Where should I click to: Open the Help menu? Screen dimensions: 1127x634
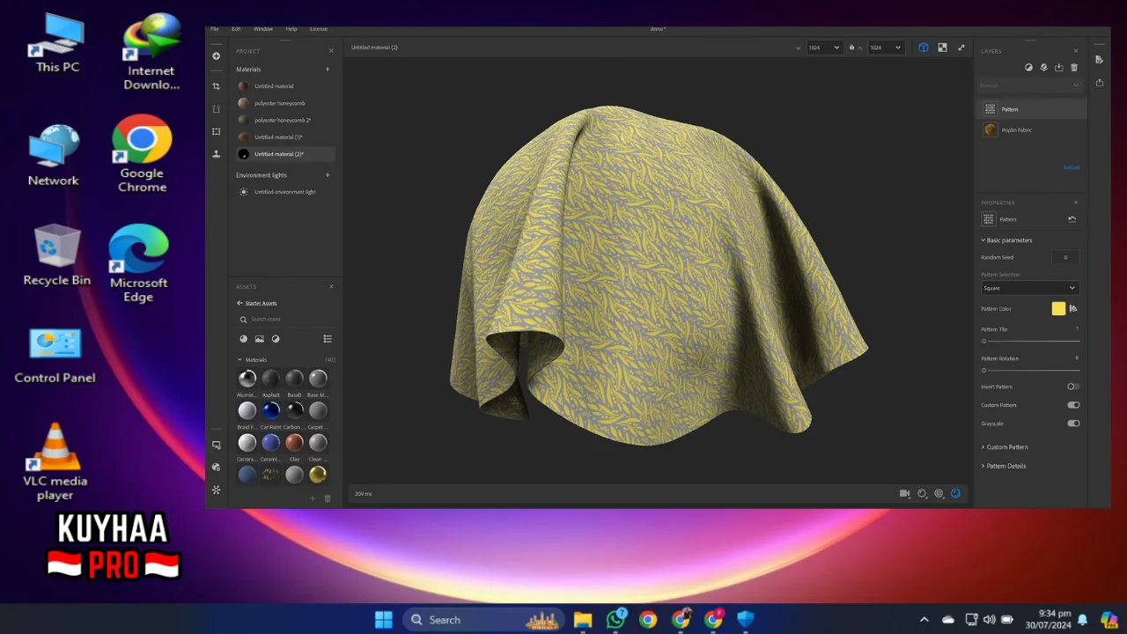(x=291, y=29)
